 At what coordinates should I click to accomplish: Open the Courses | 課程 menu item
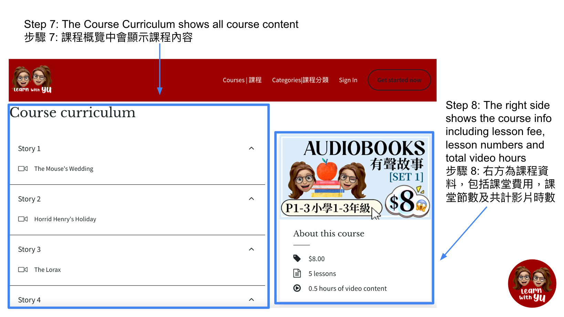tap(242, 80)
